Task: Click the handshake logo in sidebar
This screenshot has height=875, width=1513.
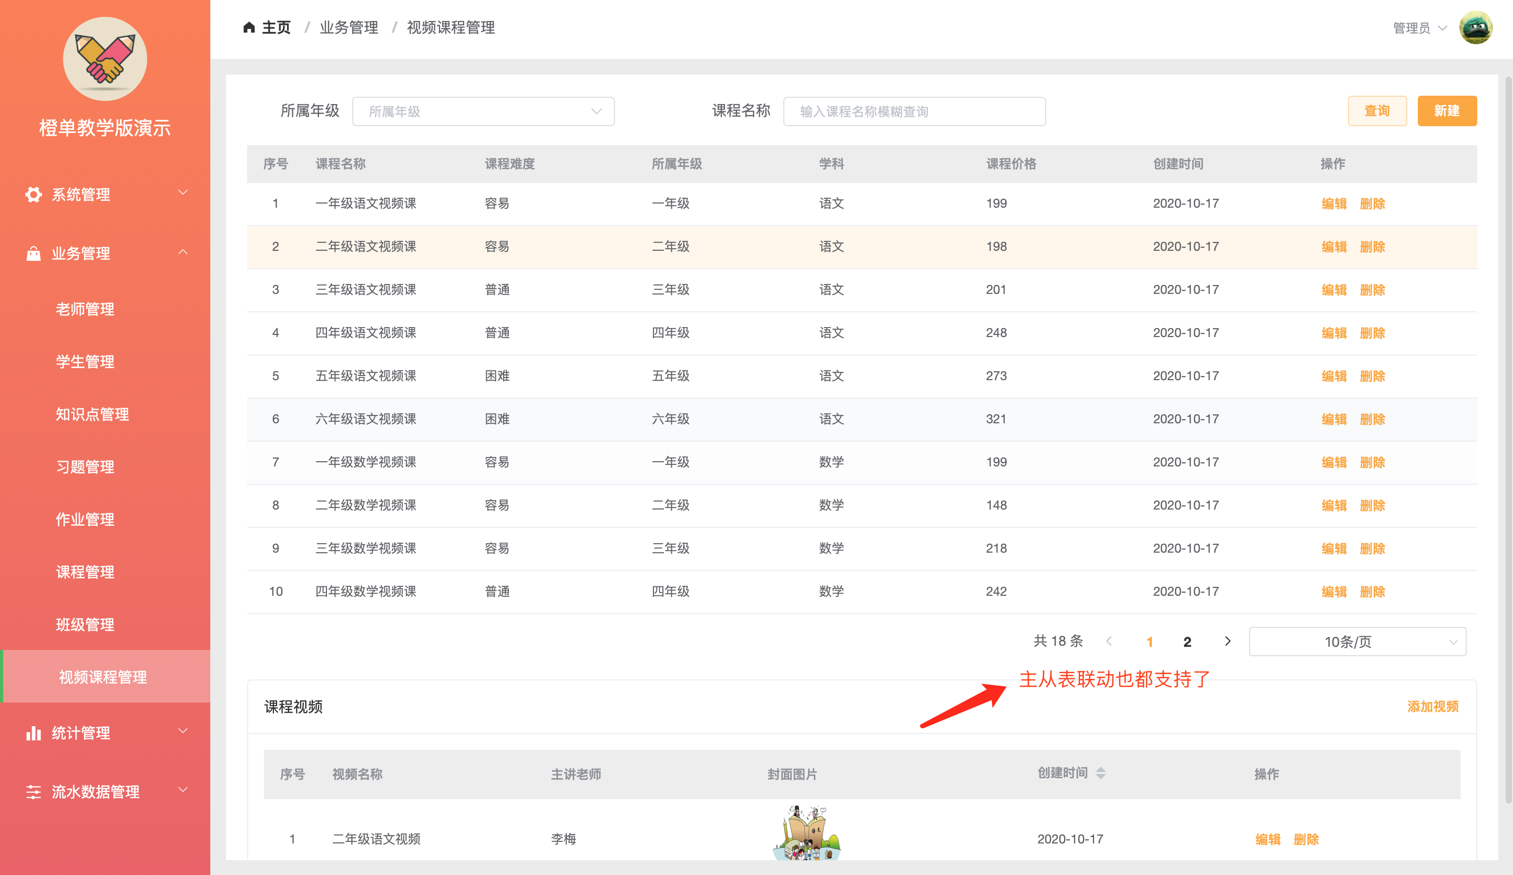Action: (x=105, y=59)
